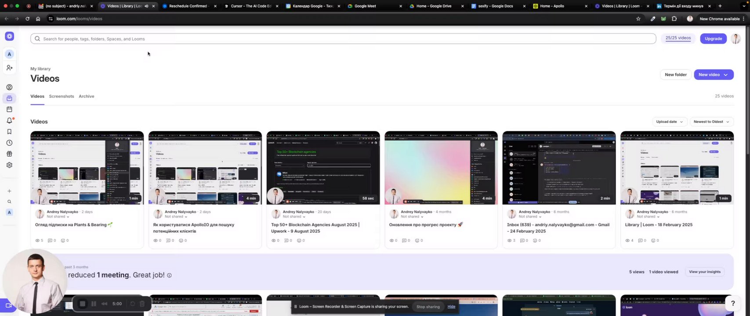This screenshot has height=316, width=750.
Task: Switch to the Home - Google Drive tab
Action: (436, 6)
